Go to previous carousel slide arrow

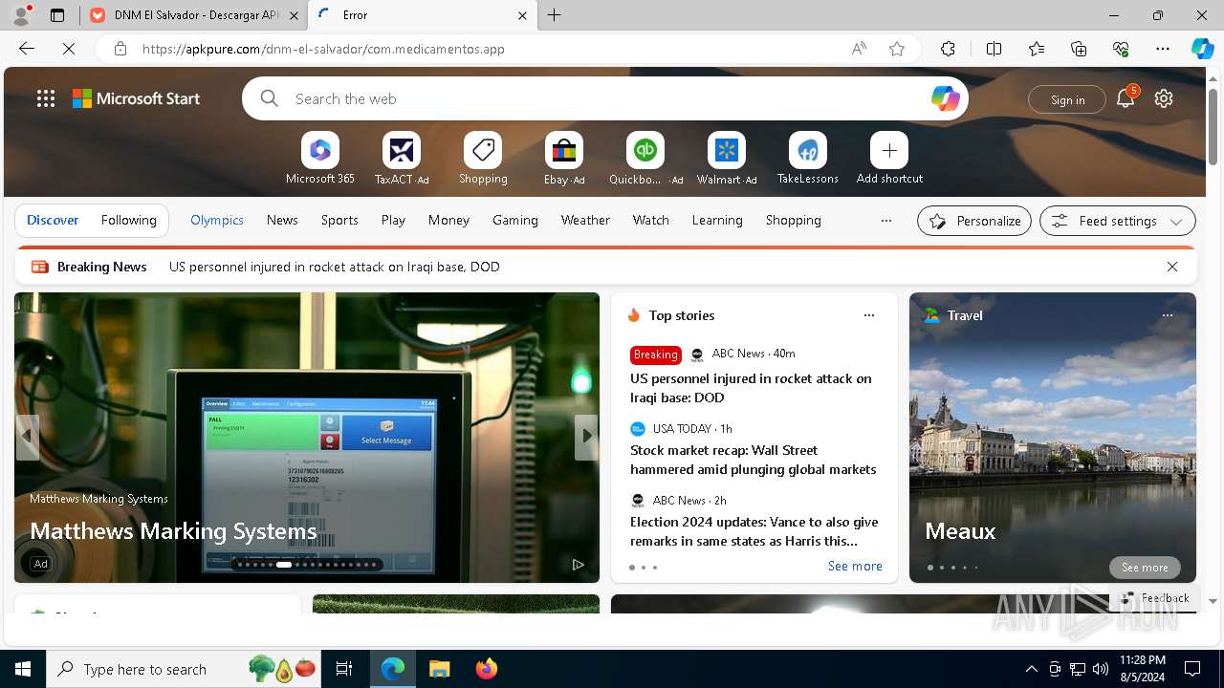[27, 437]
